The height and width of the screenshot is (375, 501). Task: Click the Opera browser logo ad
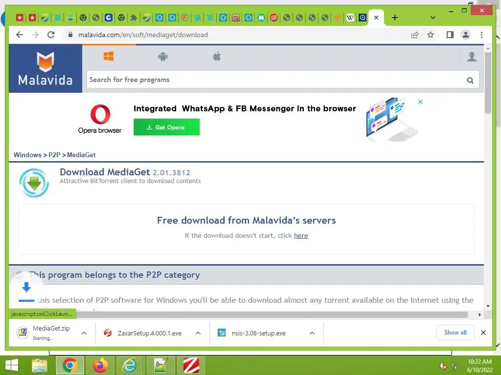(100, 119)
